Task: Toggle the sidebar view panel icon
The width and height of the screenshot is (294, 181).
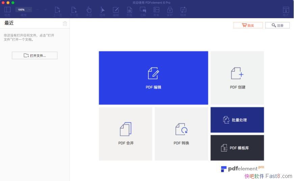Action: (7, 10)
